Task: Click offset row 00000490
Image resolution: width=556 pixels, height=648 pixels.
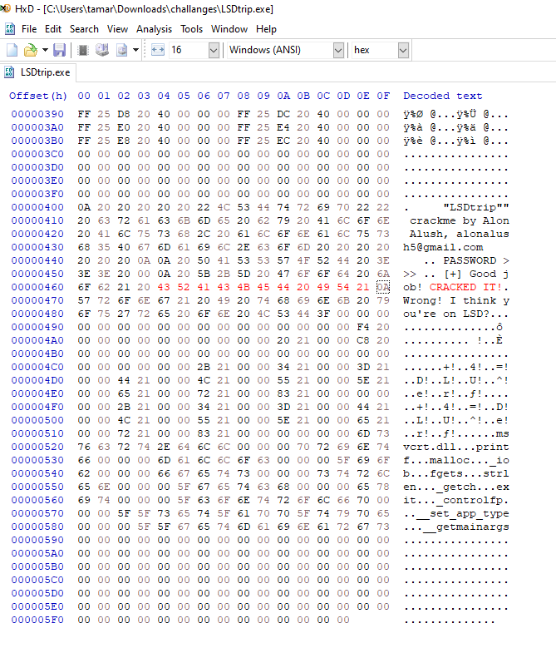Action: (37, 327)
